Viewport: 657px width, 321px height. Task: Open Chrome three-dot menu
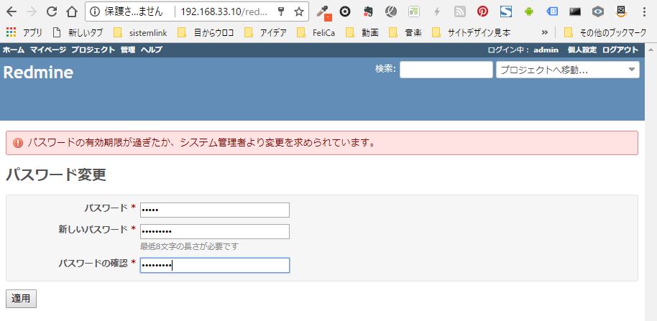tap(645, 11)
